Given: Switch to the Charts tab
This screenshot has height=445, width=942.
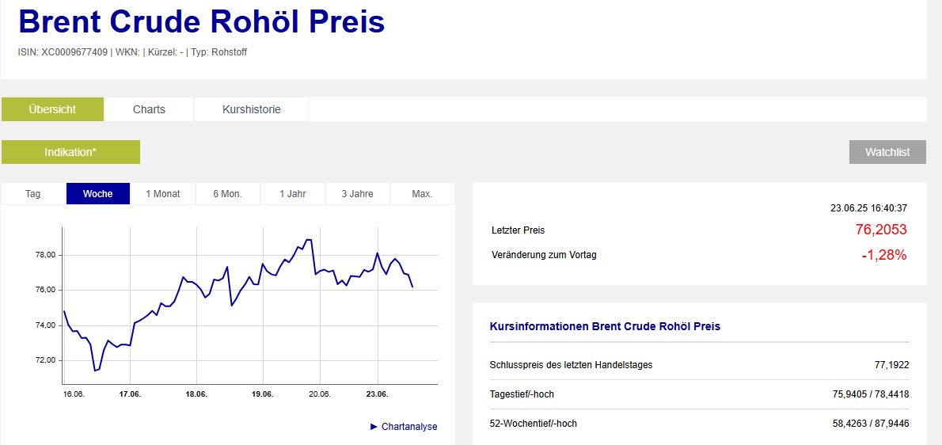Looking at the screenshot, I should tap(149, 109).
